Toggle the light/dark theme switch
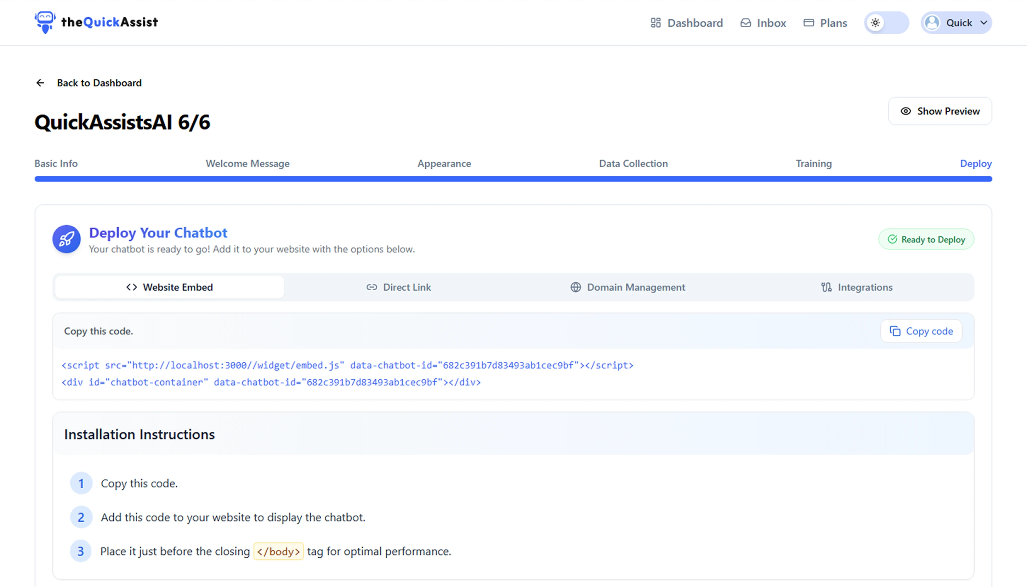This screenshot has width=1027, height=587. pyautogui.click(x=886, y=23)
